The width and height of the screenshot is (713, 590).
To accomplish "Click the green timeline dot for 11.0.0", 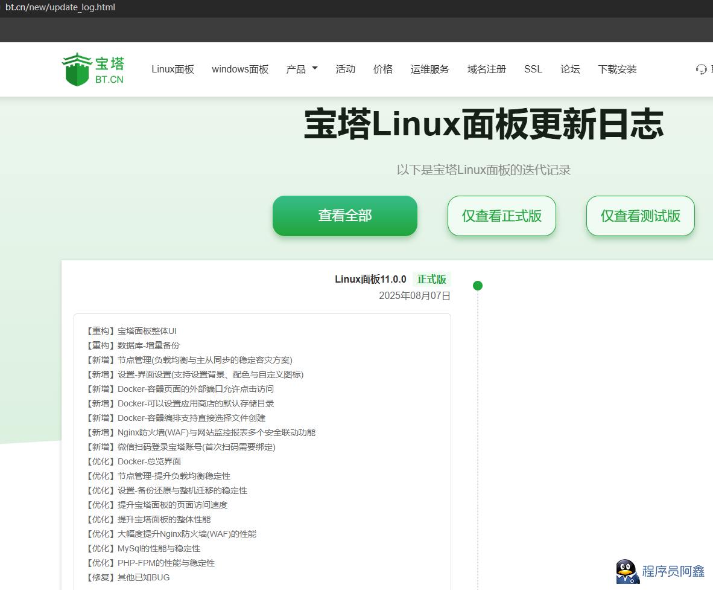I will (x=478, y=286).
